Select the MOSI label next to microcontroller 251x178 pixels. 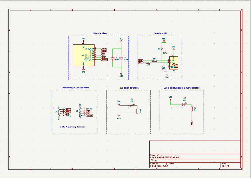click(104, 49)
